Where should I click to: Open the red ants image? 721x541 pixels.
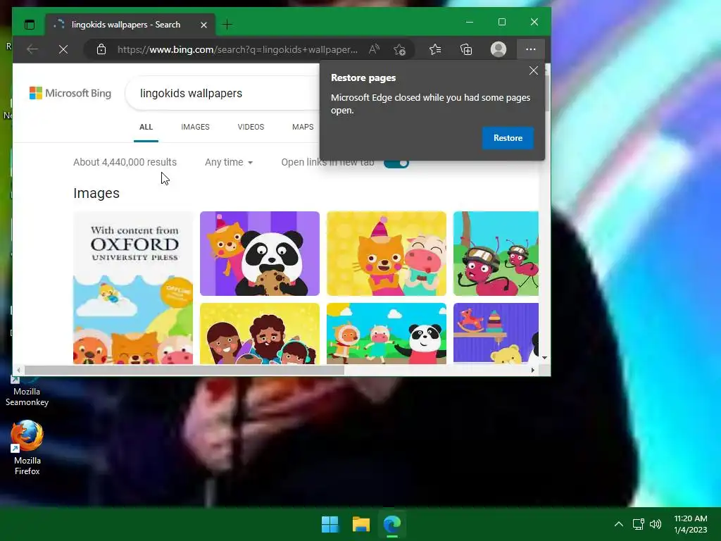[x=496, y=254]
